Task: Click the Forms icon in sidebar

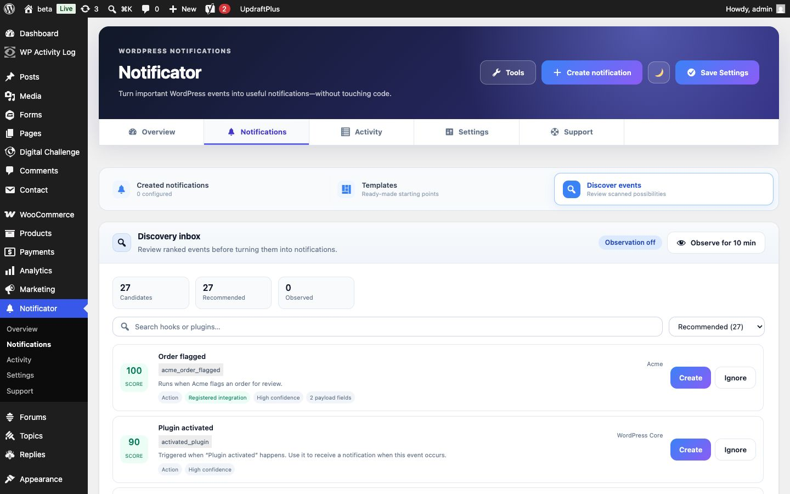Action: pos(10,115)
